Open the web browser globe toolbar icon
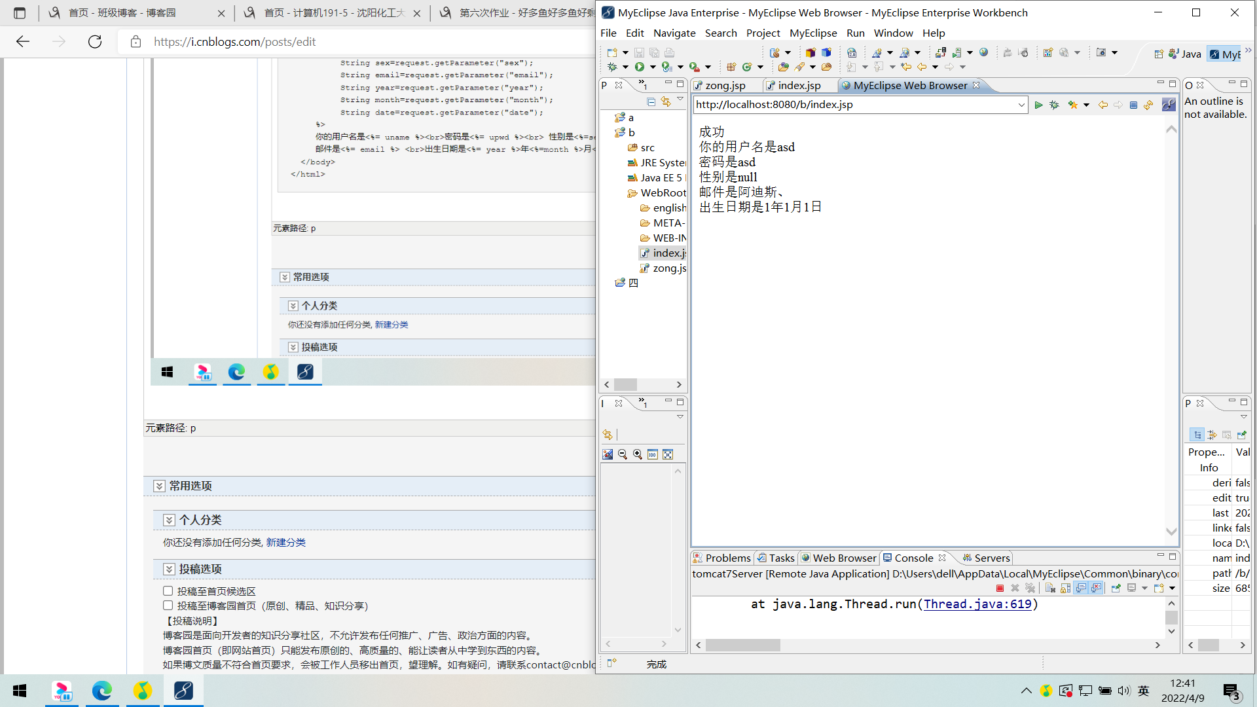This screenshot has width=1257, height=707. point(983,52)
